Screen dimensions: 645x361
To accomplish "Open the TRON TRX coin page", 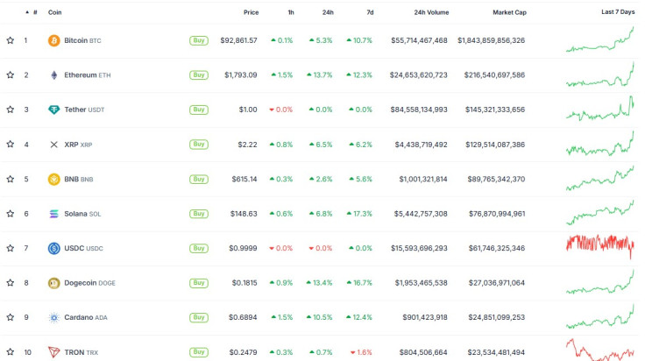I will click(81, 352).
